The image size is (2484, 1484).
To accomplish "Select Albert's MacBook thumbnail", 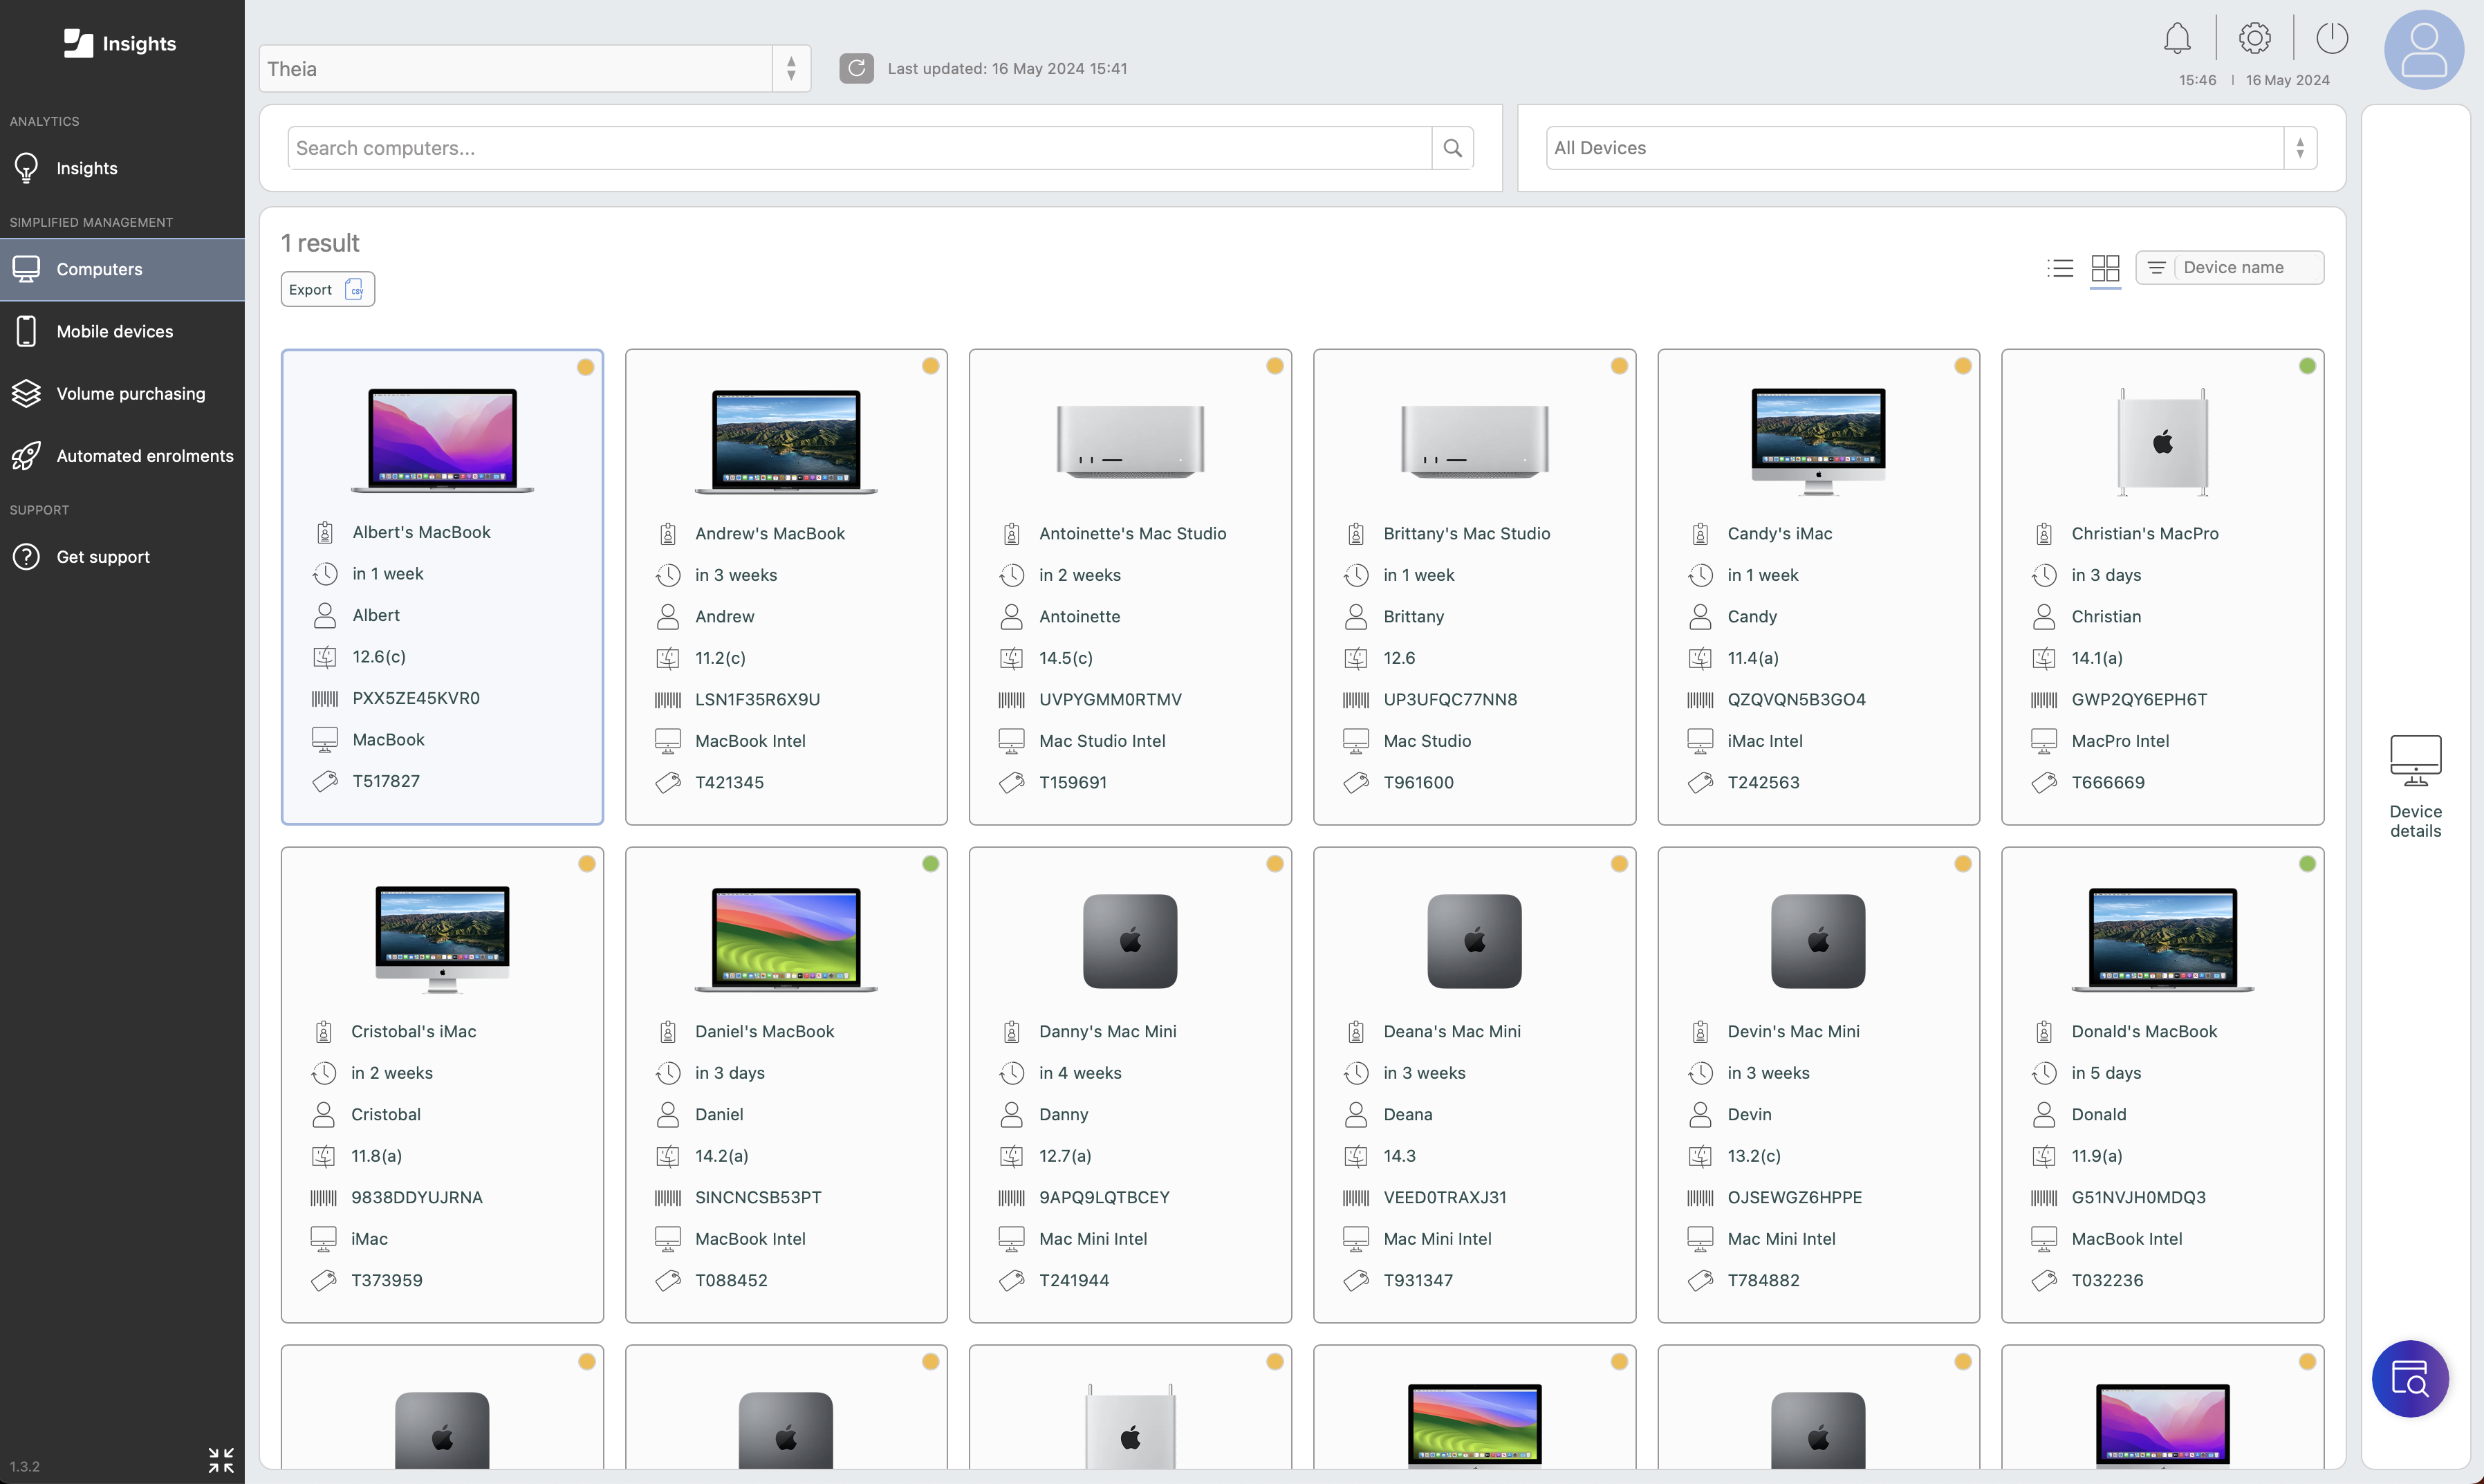I will point(442,440).
